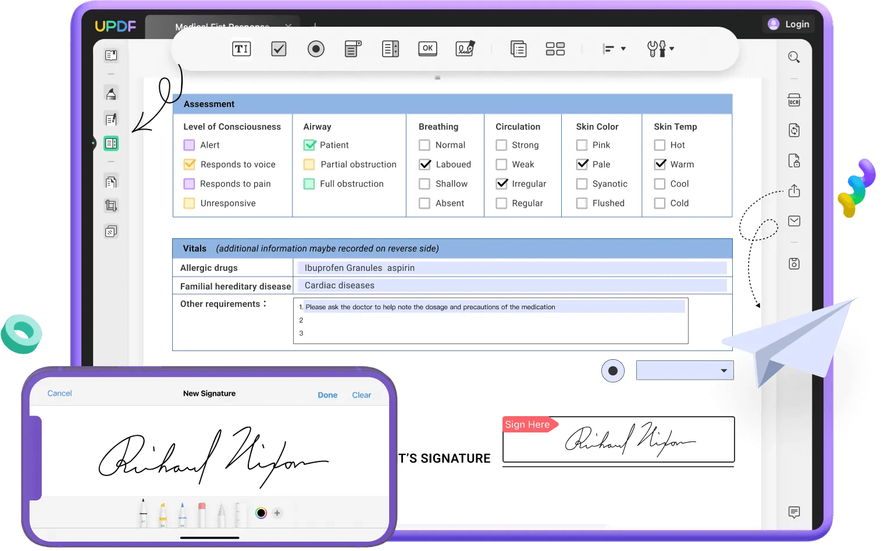The image size is (884, 551).
Task: Select the Text Field tool
Action: coord(241,49)
